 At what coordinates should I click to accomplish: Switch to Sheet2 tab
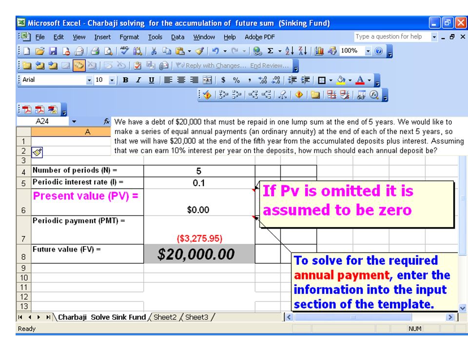165,317
